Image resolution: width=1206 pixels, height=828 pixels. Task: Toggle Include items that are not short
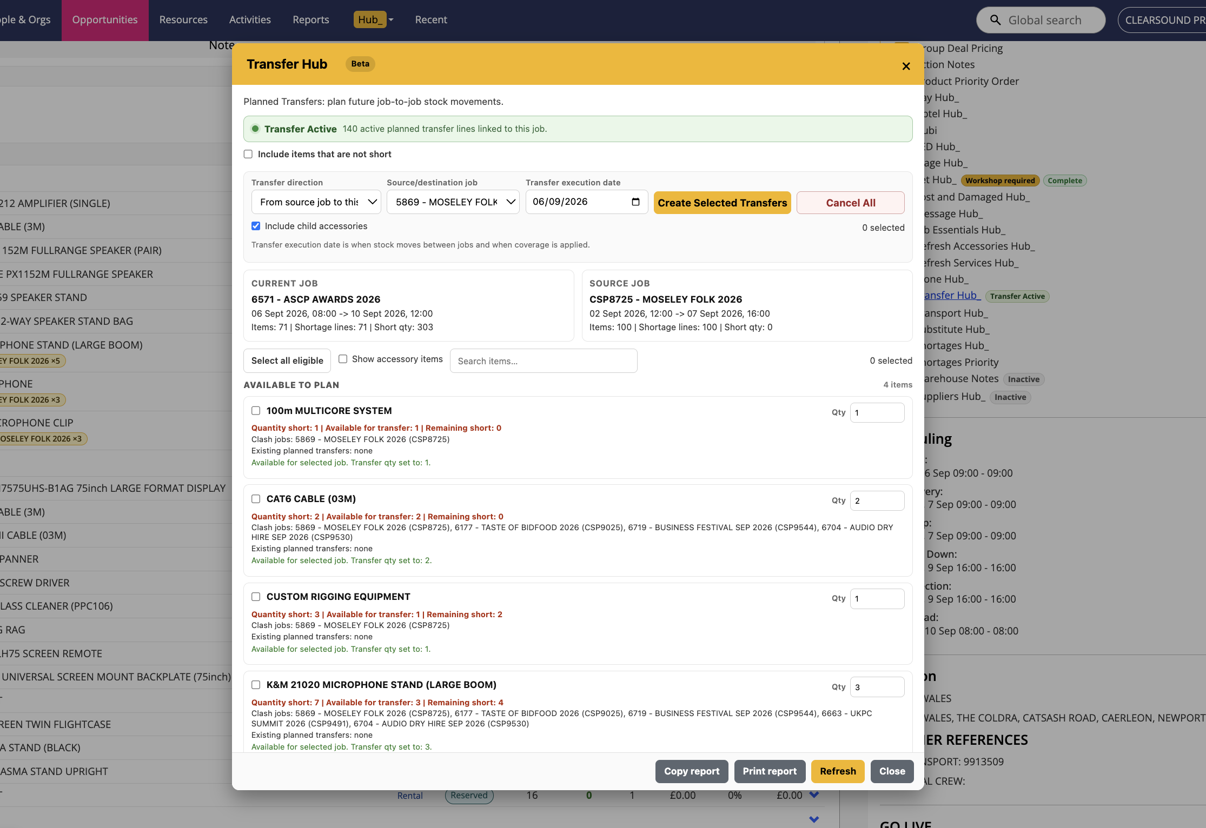248,154
